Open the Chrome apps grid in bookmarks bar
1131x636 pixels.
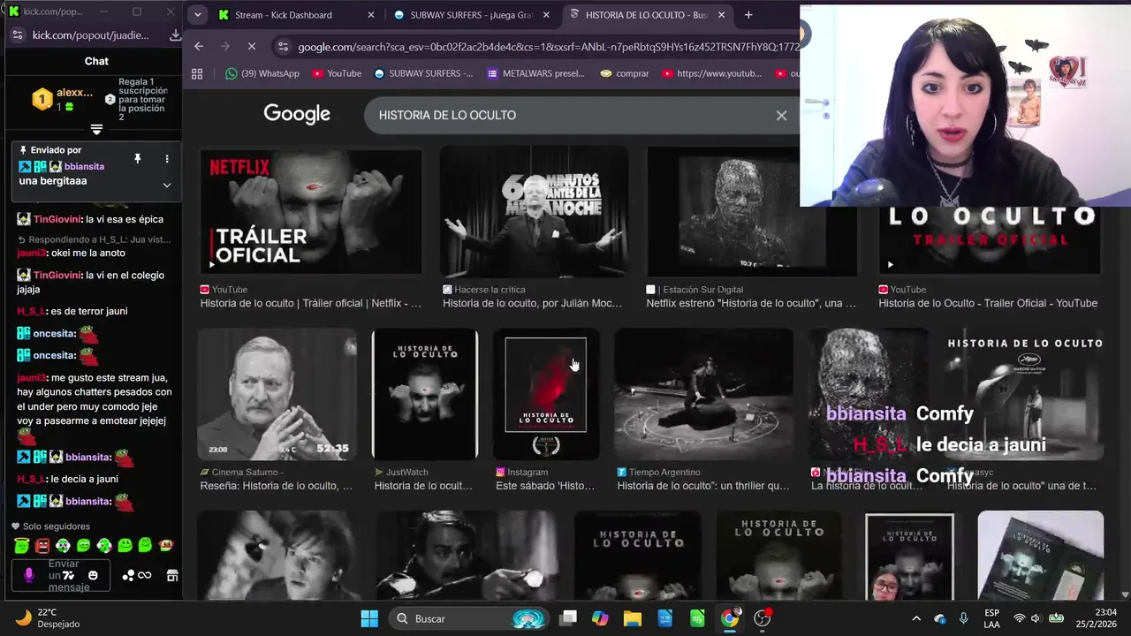coord(197,73)
